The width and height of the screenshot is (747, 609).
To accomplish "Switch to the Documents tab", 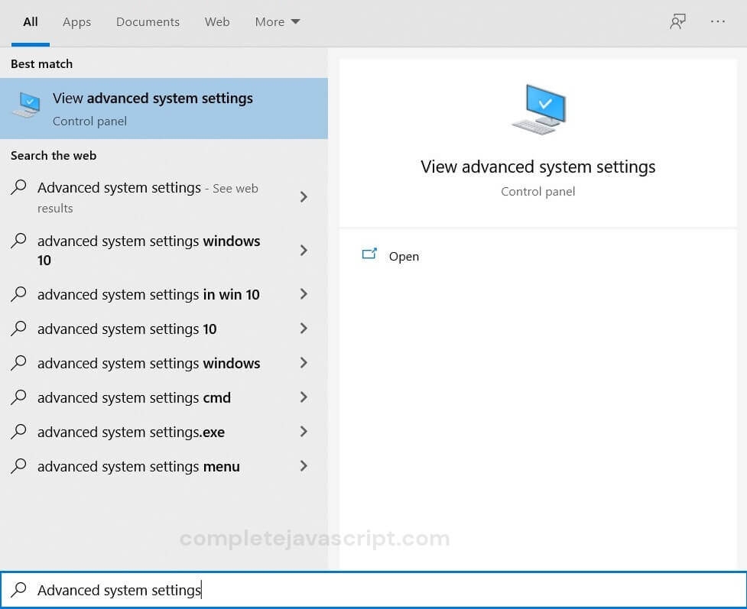I will pyautogui.click(x=148, y=22).
